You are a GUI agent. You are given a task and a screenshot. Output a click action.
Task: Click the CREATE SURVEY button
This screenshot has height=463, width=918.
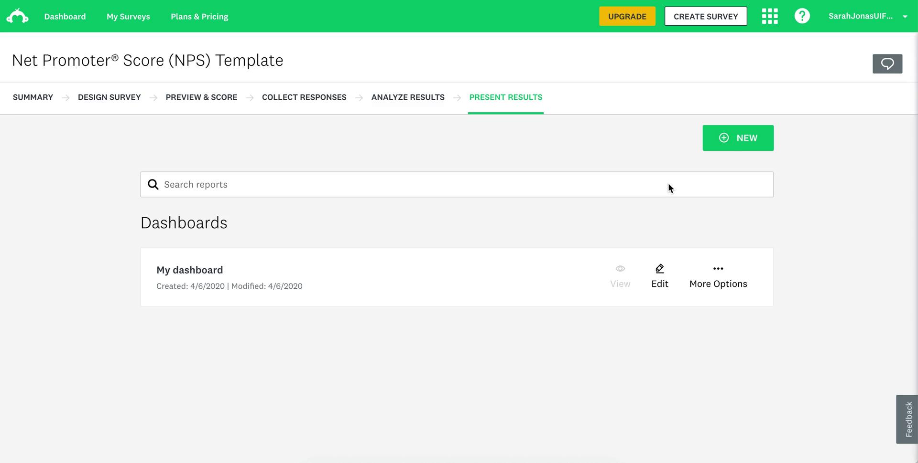click(706, 16)
